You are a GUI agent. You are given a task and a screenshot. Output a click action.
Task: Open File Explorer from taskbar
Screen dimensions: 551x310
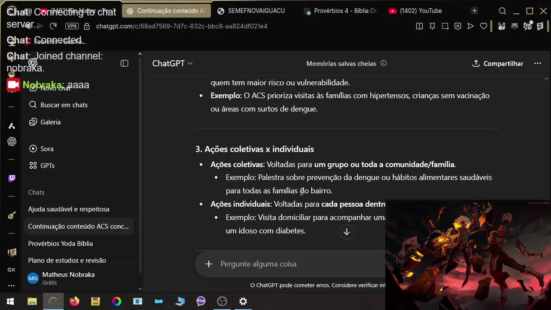(x=32, y=301)
